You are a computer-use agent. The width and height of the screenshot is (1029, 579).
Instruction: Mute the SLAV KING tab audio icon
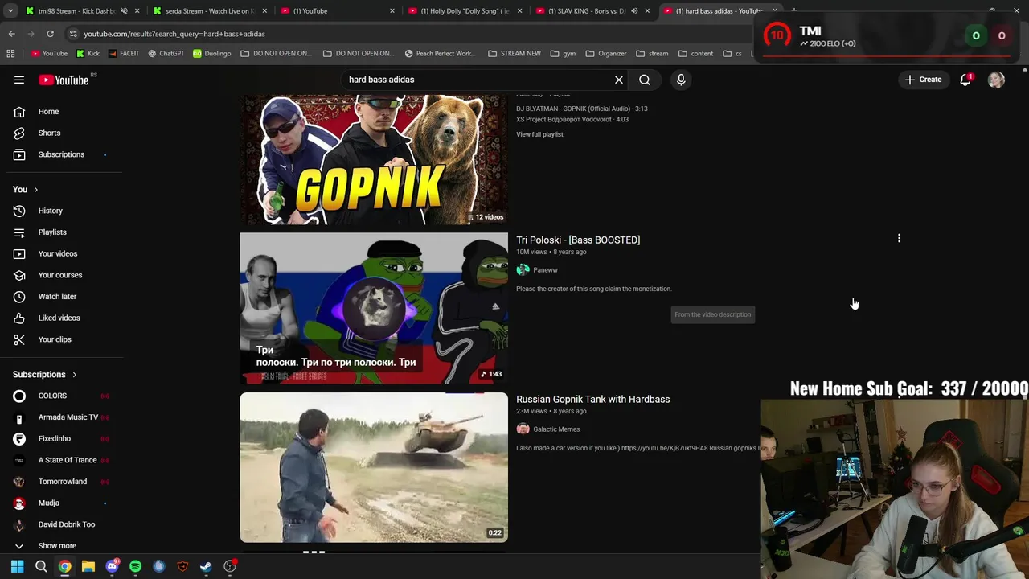(x=633, y=11)
